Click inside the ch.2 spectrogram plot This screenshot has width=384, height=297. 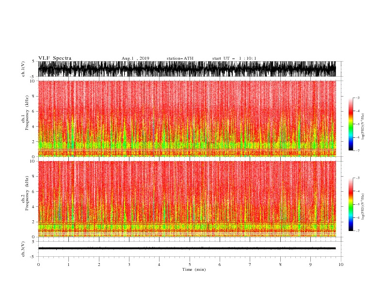pyautogui.click(x=187, y=199)
